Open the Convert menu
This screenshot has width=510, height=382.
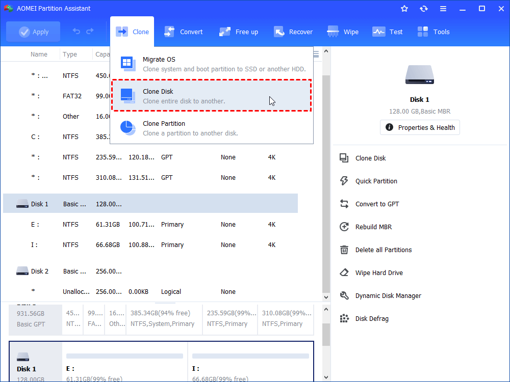point(183,32)
